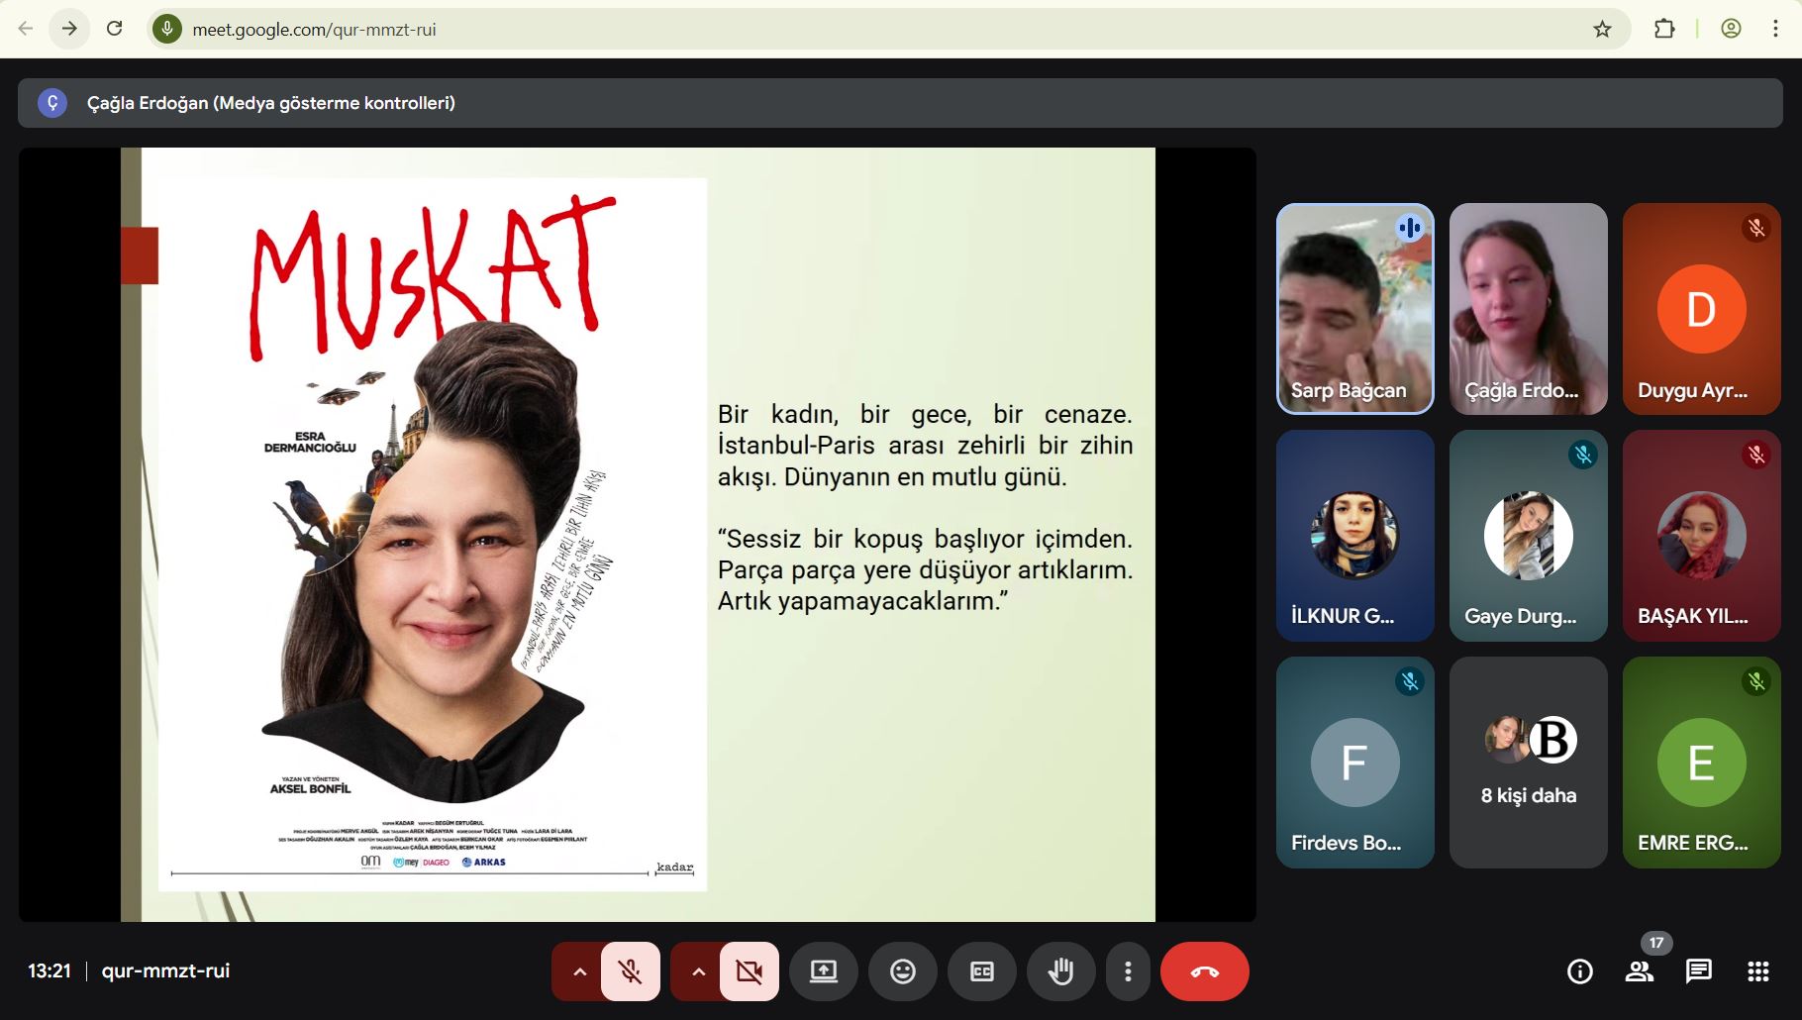Toggle closed captions on

(x=981, y=971)
